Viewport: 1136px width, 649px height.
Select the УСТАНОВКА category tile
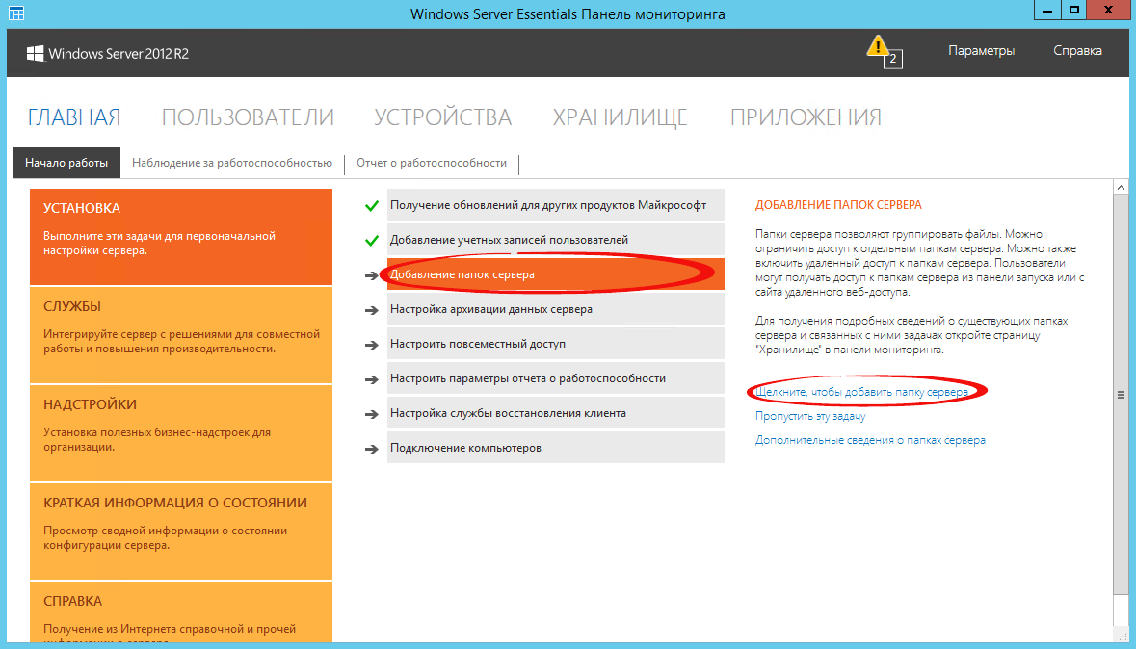tap(181, 237)
